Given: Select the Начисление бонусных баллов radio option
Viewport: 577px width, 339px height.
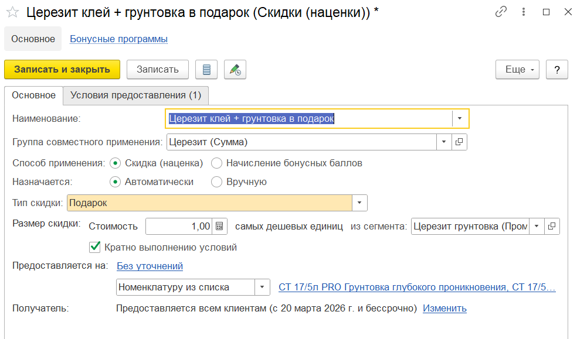Looking at the screenshot, I should click(x=216, y=163).
